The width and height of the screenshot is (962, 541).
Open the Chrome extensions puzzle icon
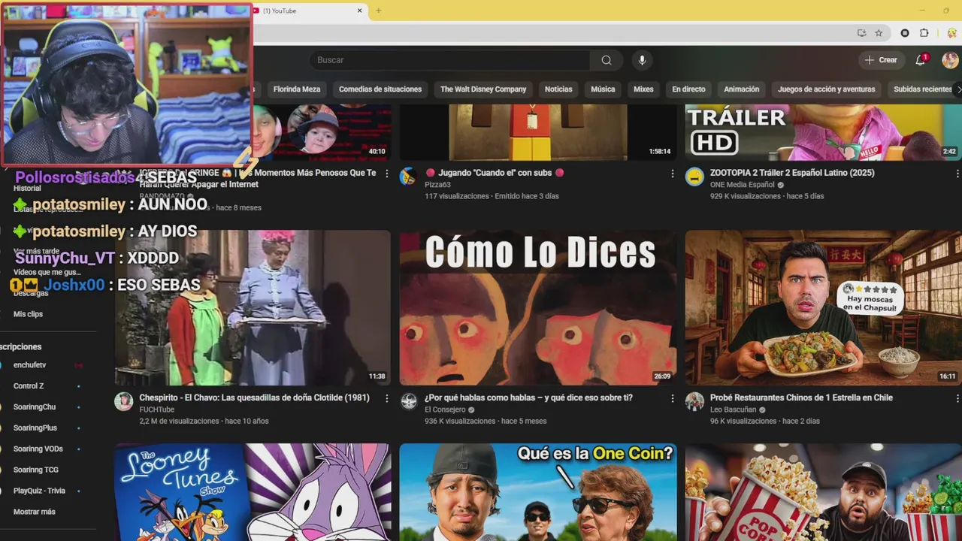(x=924, y=33)
